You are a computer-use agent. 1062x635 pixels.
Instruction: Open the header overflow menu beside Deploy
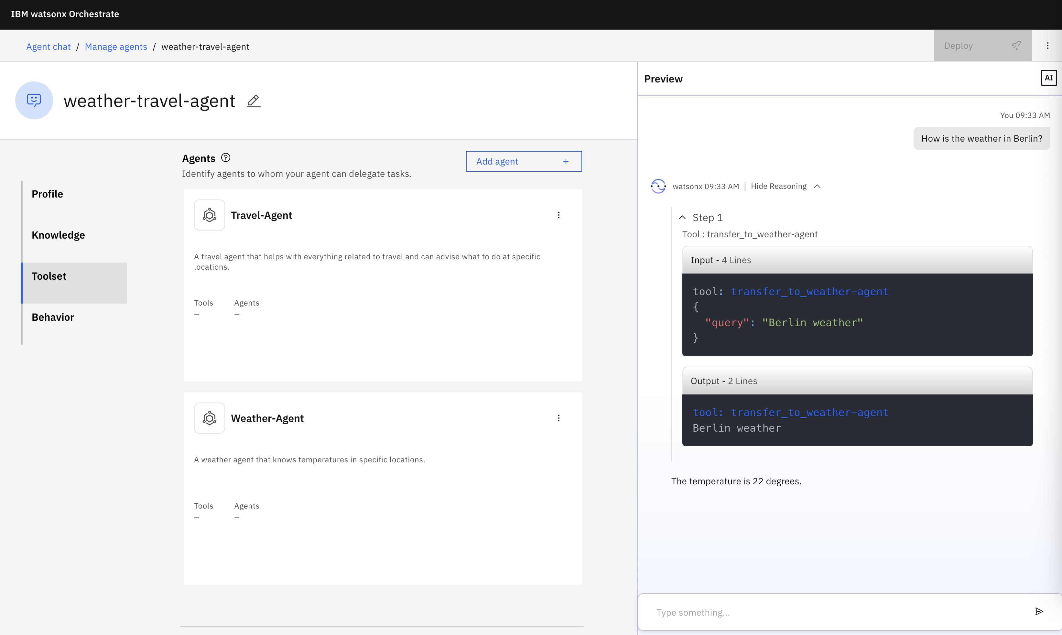[1047, 46]
